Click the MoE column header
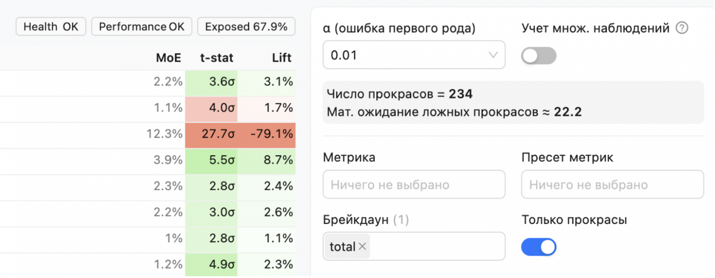 point(168,58)
